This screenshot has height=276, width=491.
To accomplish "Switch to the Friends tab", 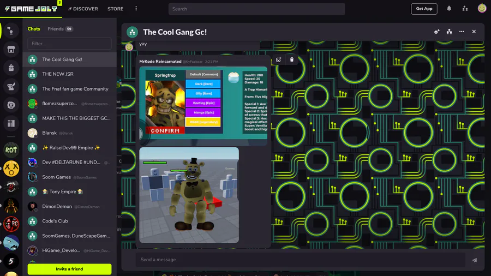I will (x=60, y=29).
